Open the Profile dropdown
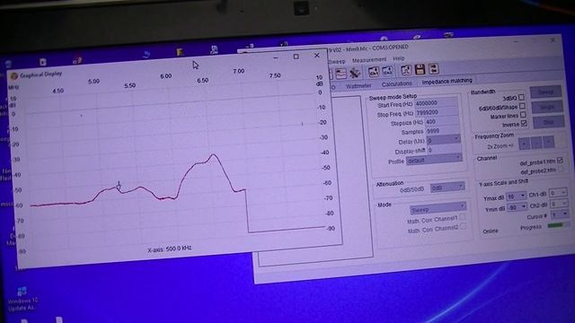Image resolution: width=575 pixels, height=323 pixels. point(434,160)
